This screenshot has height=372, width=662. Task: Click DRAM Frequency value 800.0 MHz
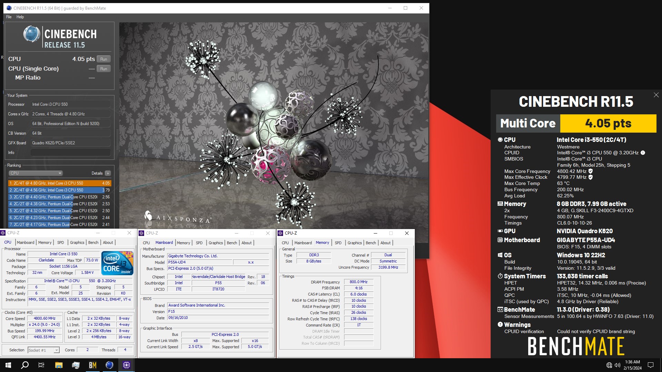click(359, 282)
